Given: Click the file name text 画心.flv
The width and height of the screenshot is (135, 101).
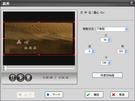Looking at the screenshot, I should tap(99, 13).
